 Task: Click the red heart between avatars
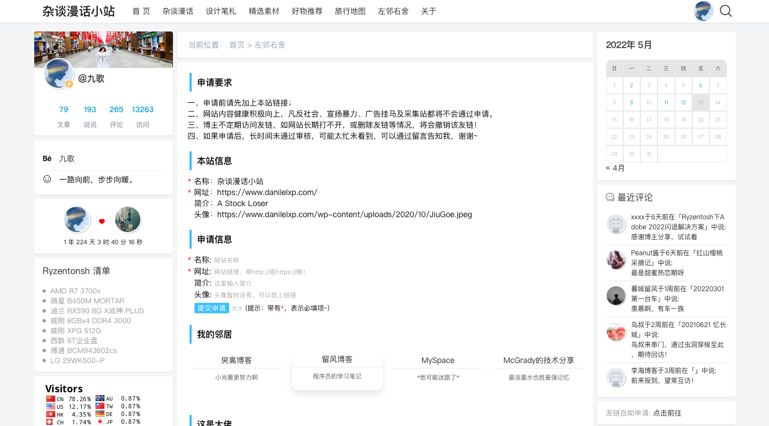[102, 221]
